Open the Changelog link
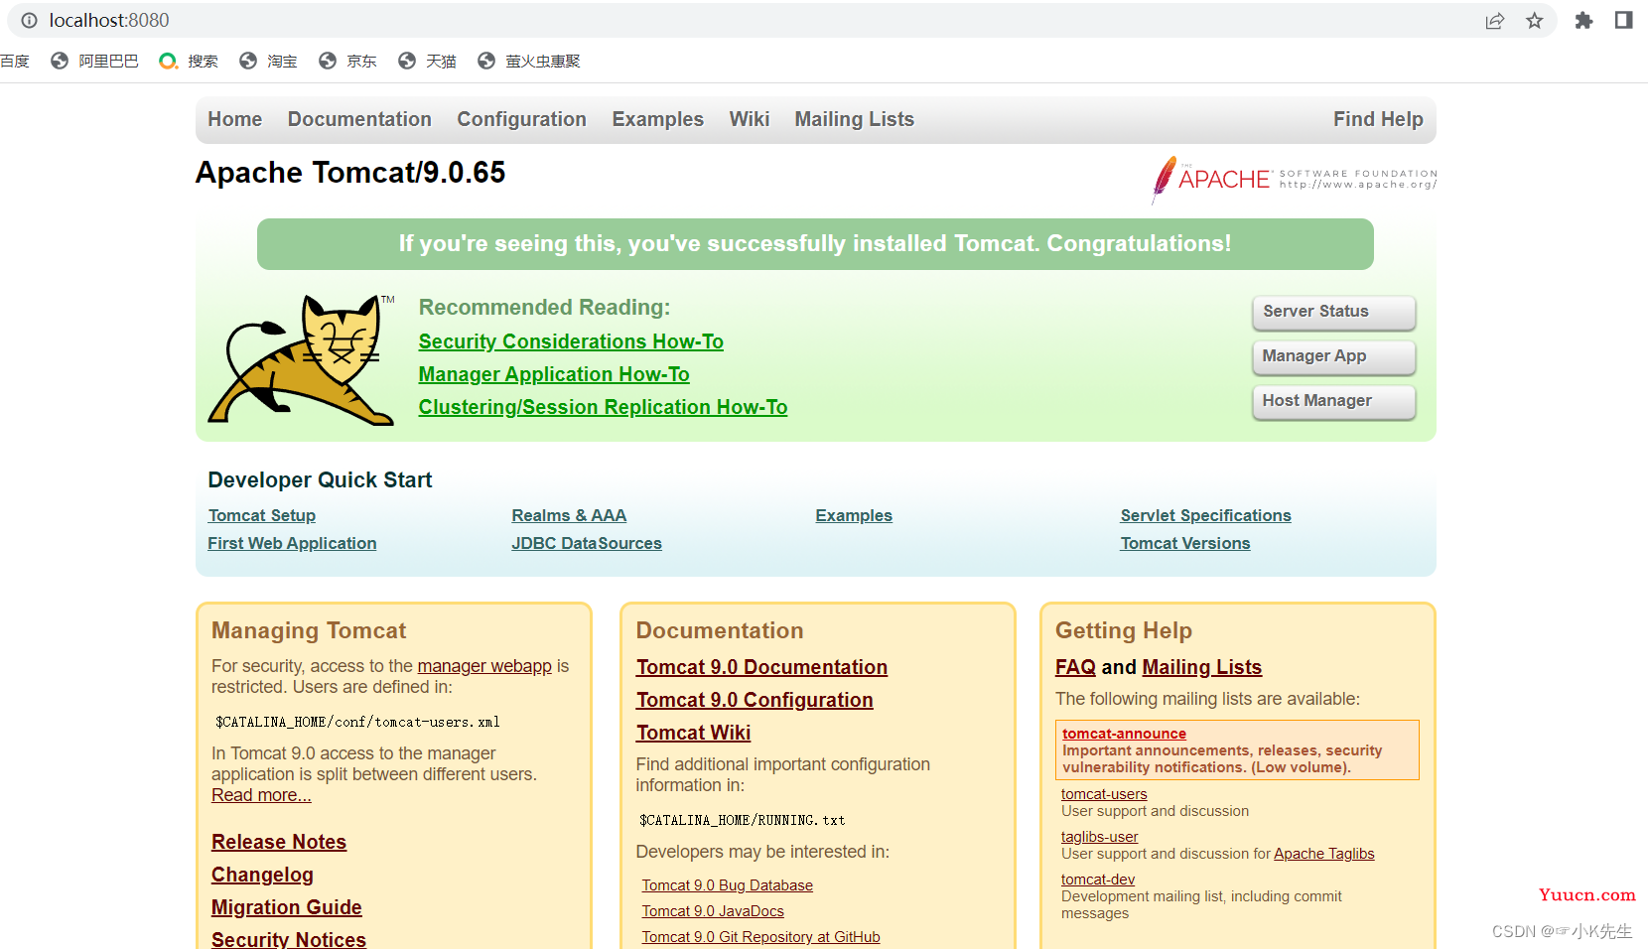 (x=262, y=875)
